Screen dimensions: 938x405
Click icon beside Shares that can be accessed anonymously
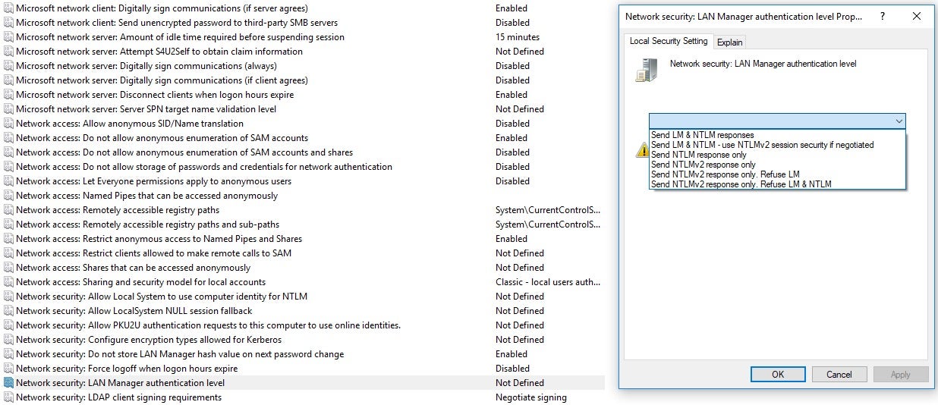click(x=8, y=268)
